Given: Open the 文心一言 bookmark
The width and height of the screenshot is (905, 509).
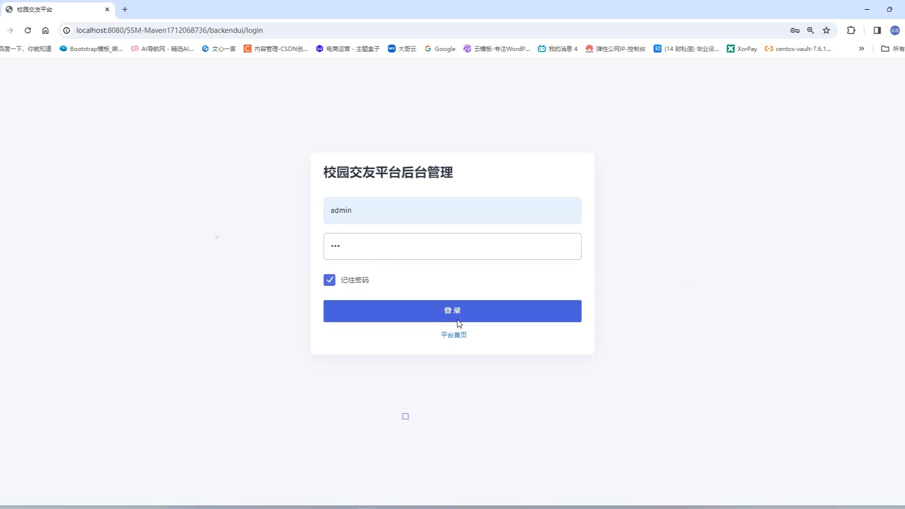Looking at the screenshot, I should (x=219, y=49).
